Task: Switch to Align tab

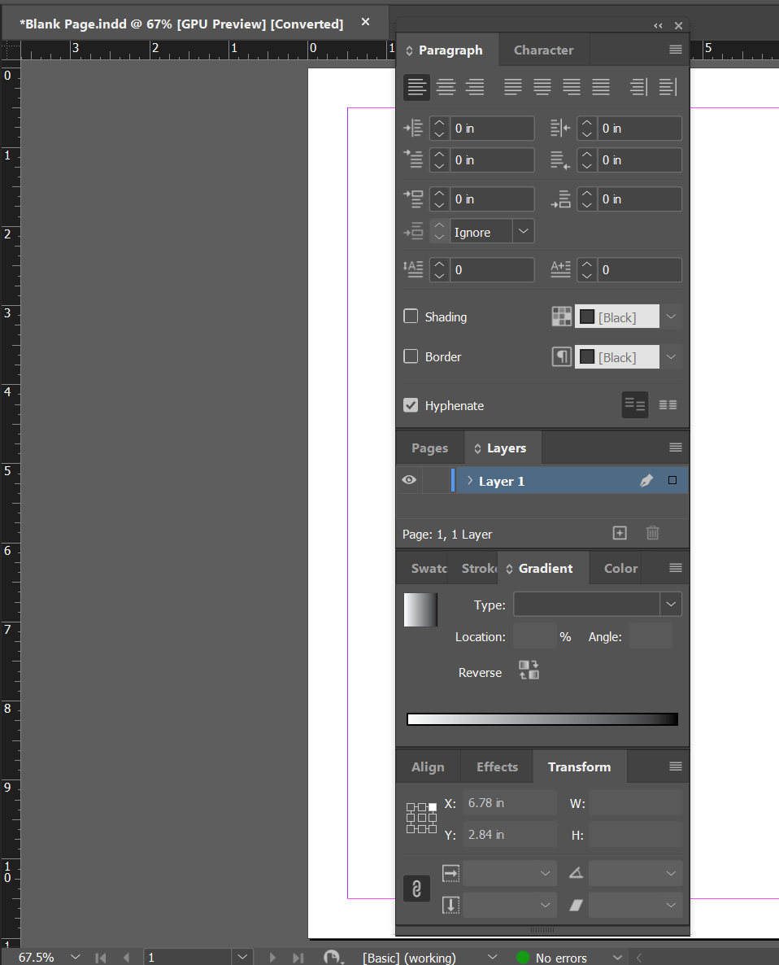Action: point(428,766)
